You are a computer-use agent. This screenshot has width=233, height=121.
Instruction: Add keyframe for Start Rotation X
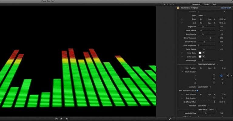pyautogui.click(x=228, y=76)
